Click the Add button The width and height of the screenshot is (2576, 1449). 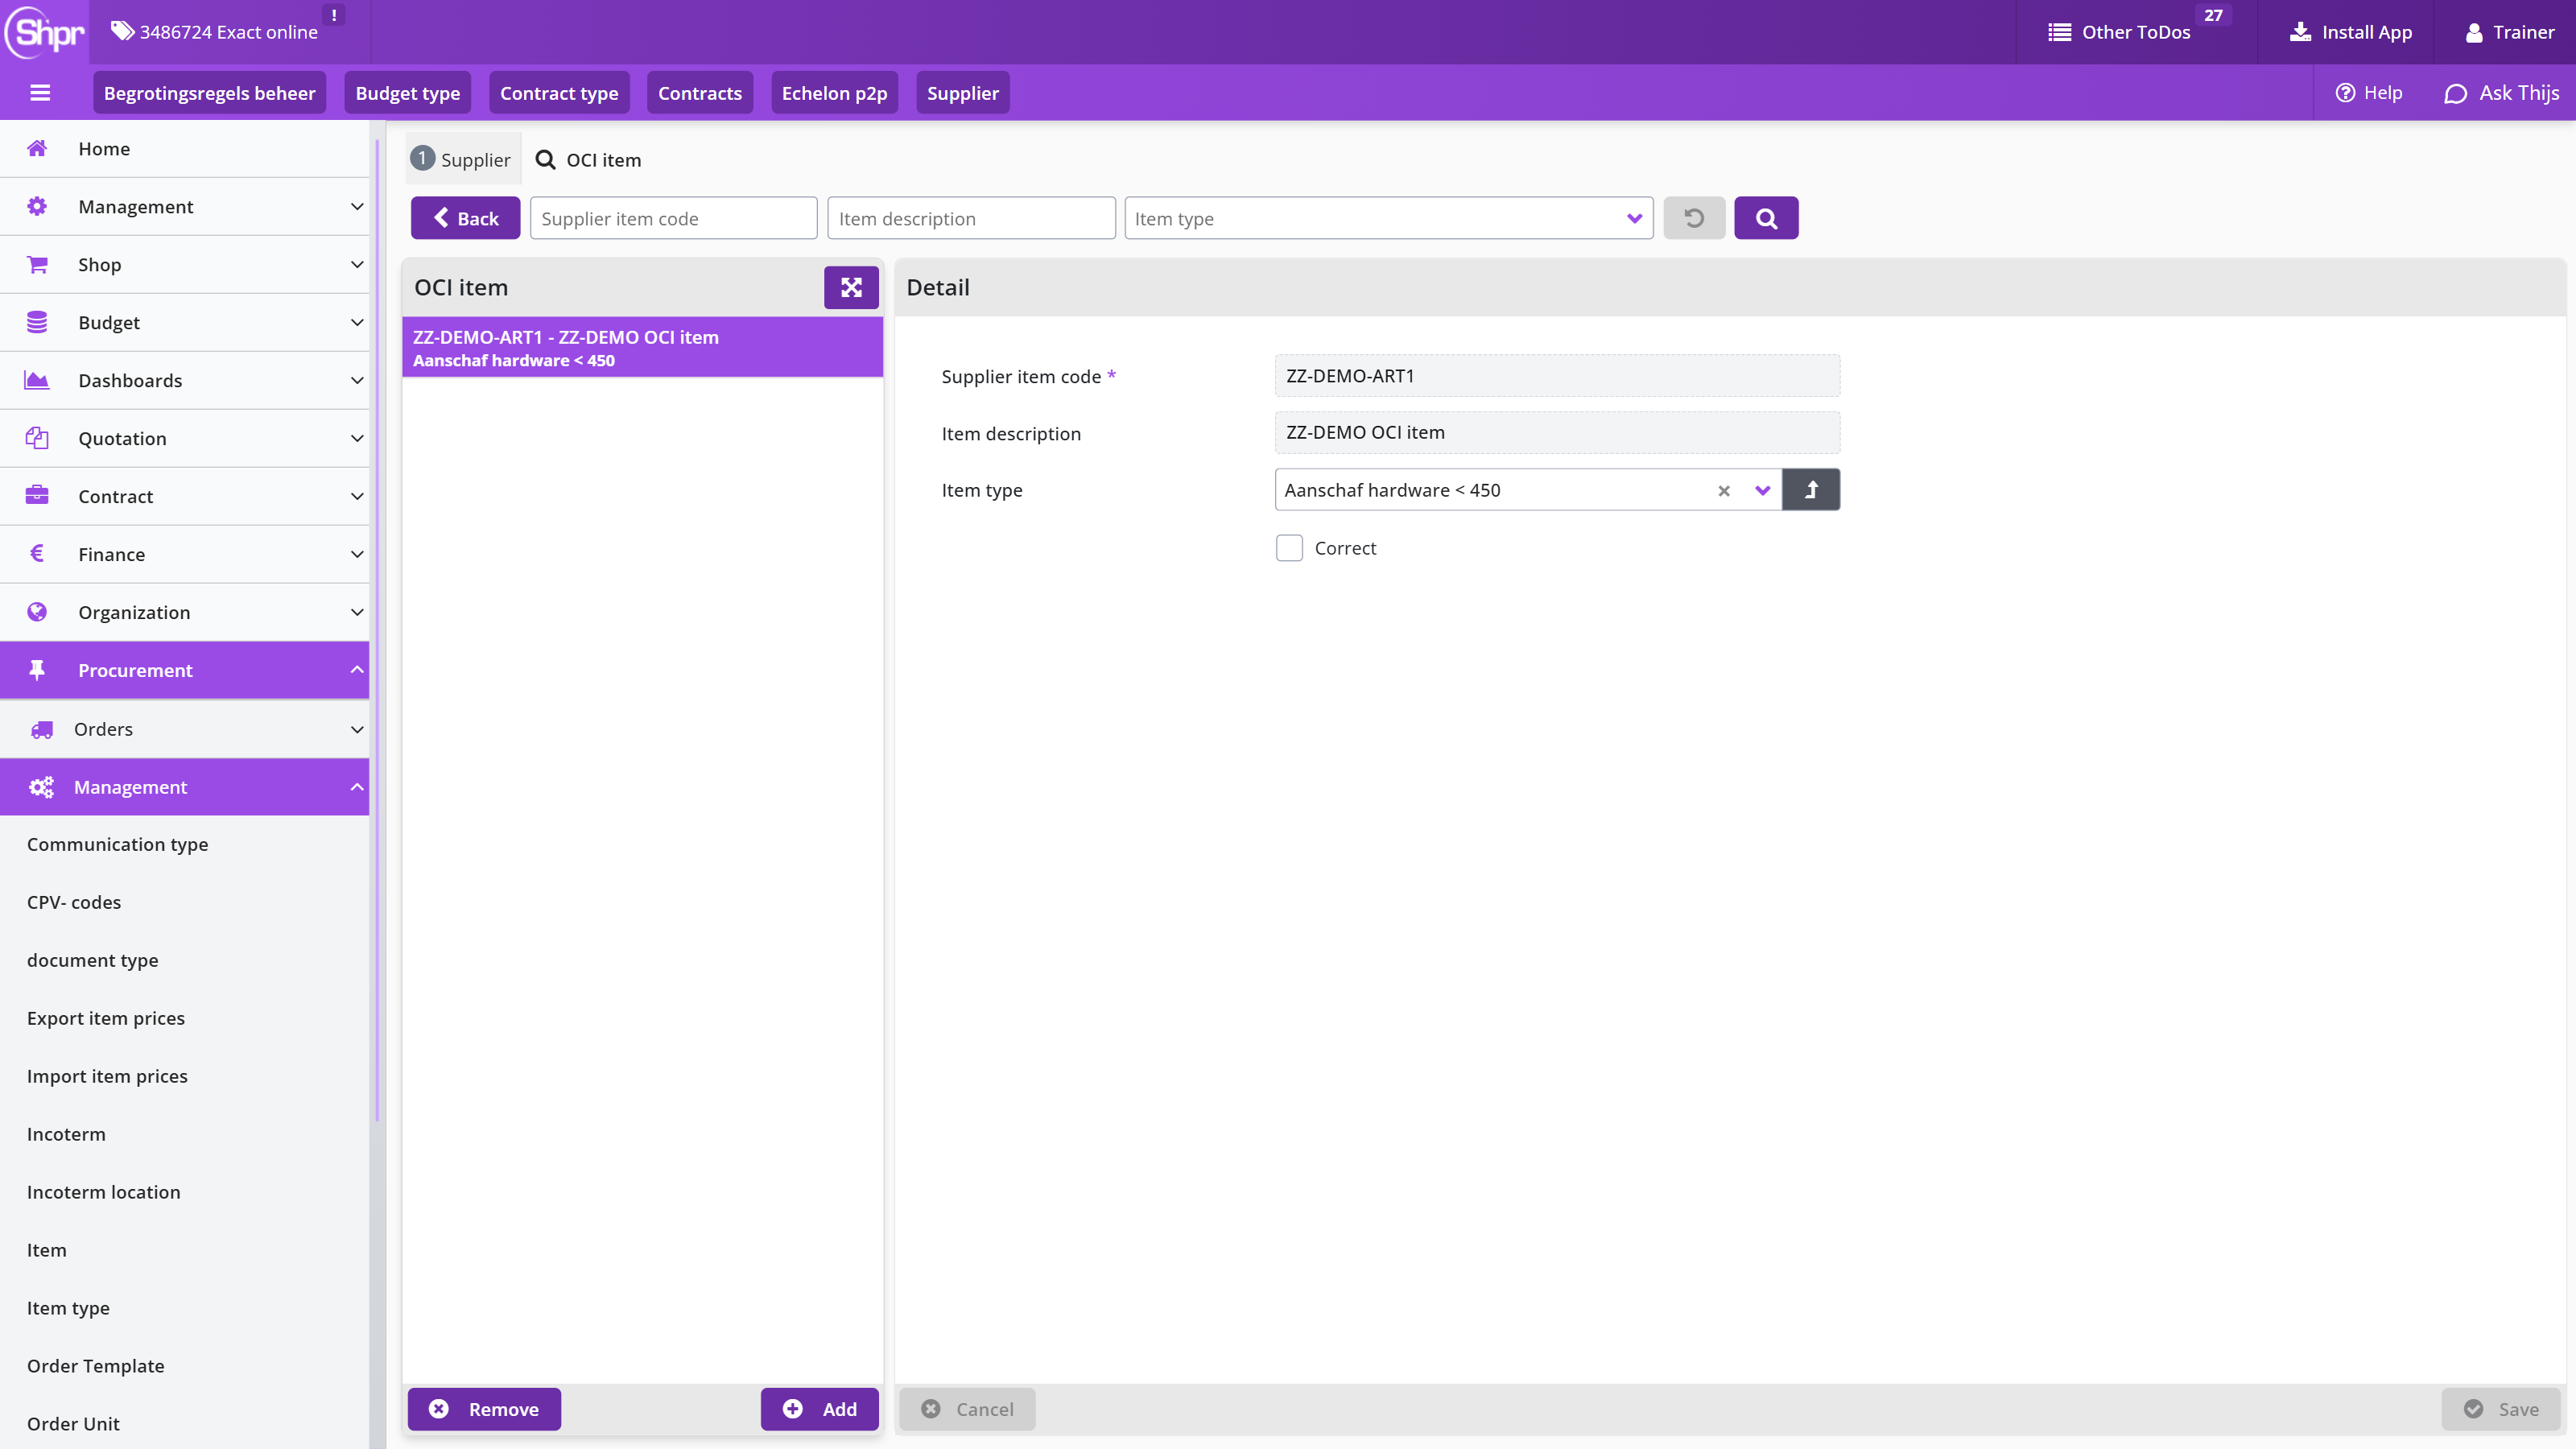click(x=819, y=1409)
